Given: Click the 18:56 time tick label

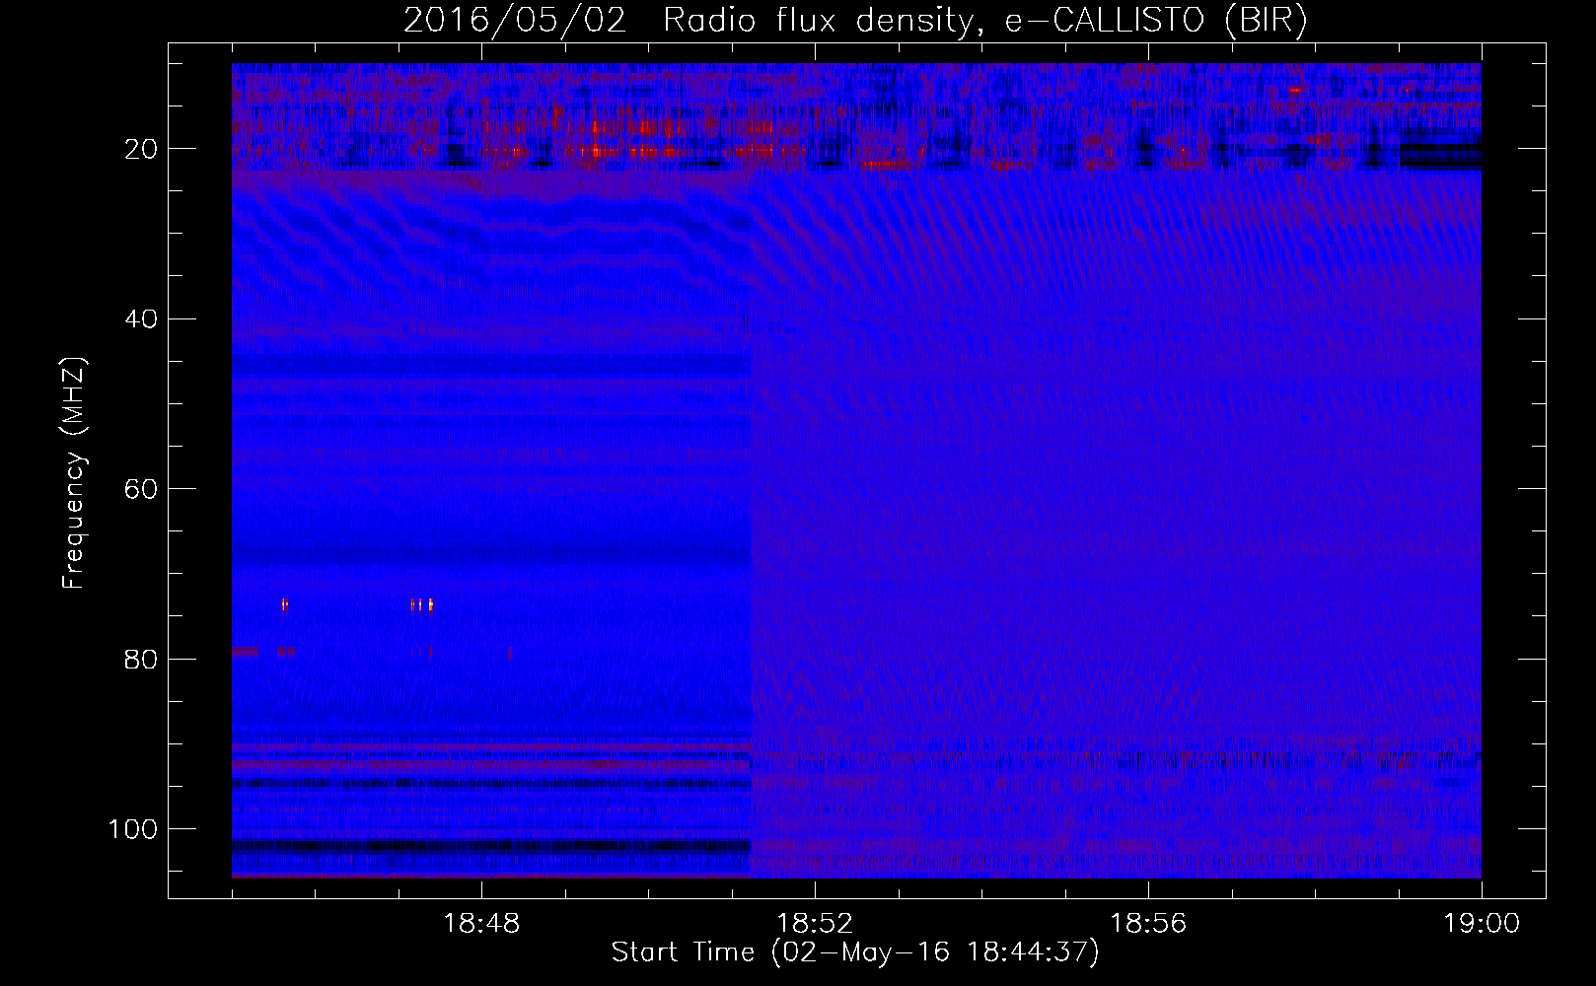Looking at the screenshot, I should click(1148, 924).
